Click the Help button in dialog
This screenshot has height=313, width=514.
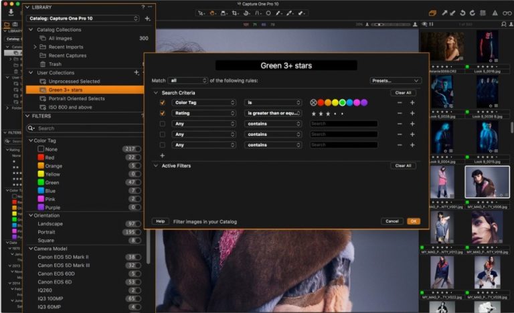161,221
